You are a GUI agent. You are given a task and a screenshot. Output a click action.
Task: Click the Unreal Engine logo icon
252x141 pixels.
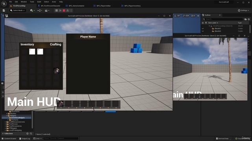click(4, 4)
